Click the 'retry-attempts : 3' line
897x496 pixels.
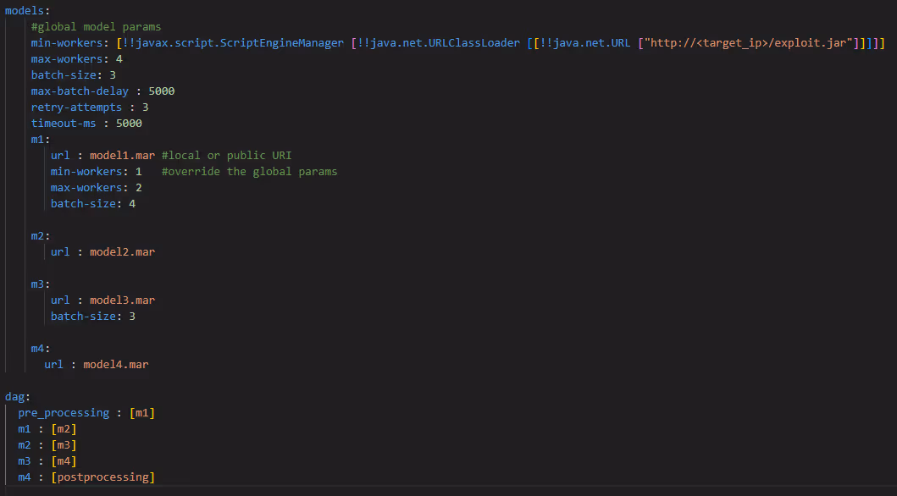90,107
